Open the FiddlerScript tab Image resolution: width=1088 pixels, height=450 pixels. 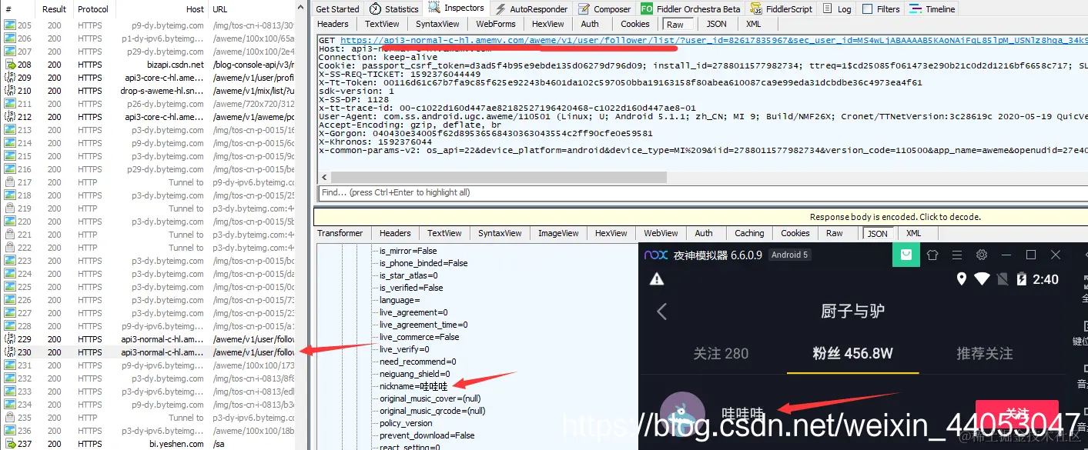780,9
